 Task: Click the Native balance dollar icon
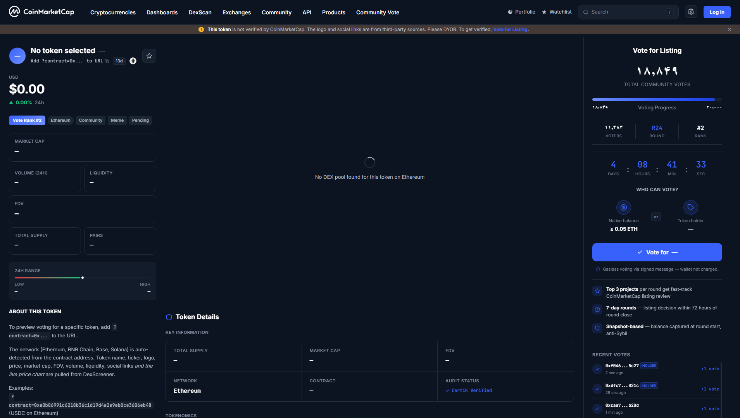coord(624,207)
